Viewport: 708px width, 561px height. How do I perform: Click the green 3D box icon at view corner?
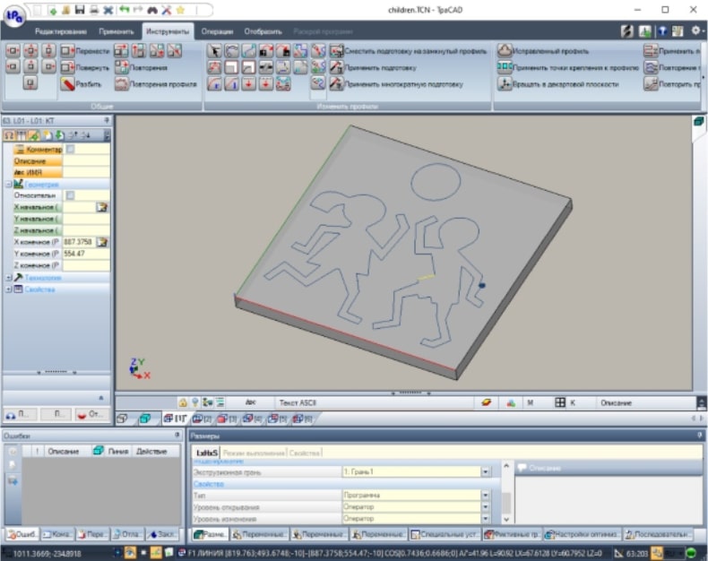pos(698,121)
